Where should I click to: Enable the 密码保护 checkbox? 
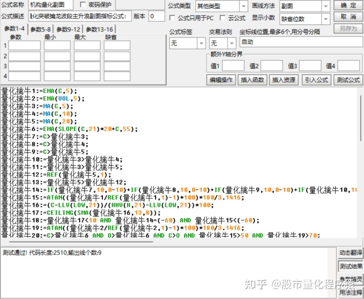83,4
